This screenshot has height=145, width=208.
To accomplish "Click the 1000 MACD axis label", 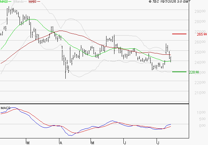I will pos(202,113).
